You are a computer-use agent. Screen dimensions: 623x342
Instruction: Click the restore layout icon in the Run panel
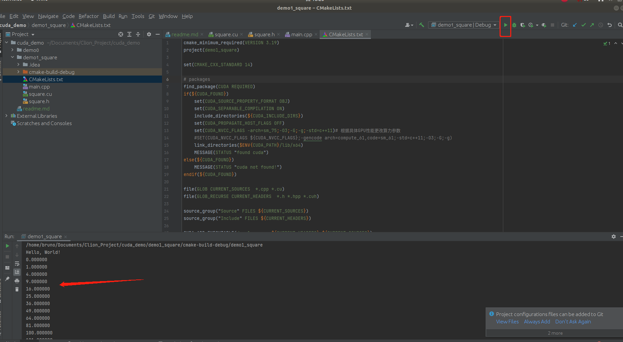(x=7, y=268)
